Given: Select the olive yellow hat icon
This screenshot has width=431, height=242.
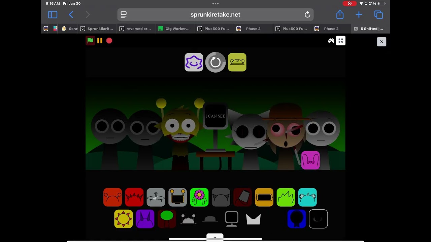Looking at the screenshot, I should [x=237, y=62].
